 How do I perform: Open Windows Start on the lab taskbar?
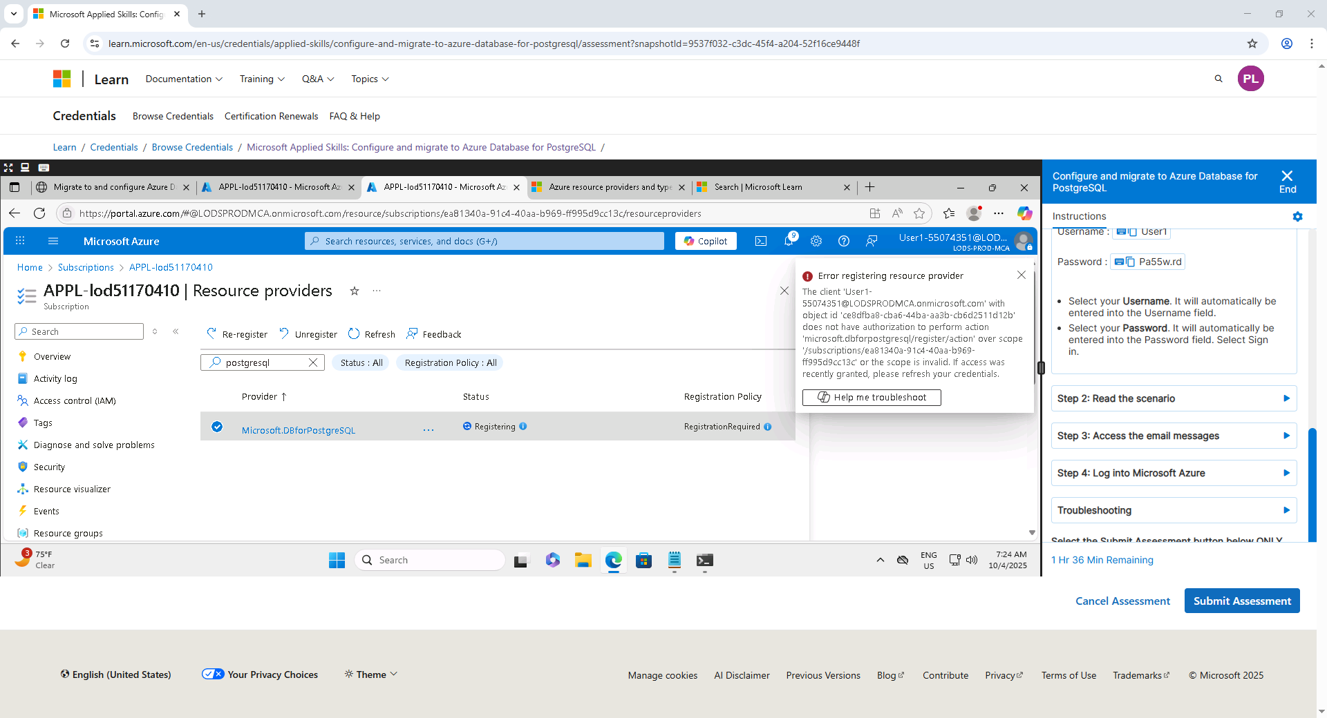pos(337,560)
